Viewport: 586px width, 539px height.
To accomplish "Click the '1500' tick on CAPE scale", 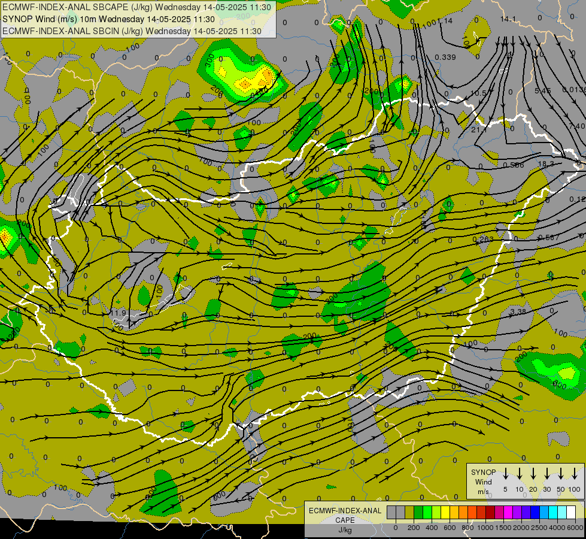I will [503, 528].
